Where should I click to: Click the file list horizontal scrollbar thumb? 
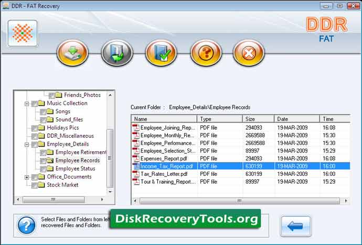coord(240,201)
